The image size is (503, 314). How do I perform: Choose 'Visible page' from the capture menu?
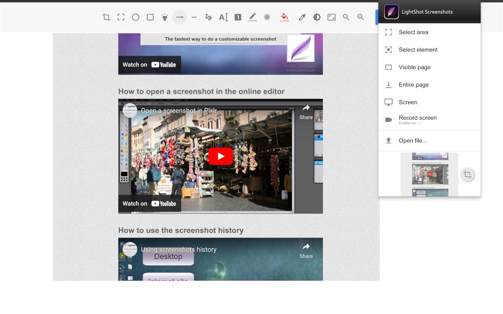coord(414,67)
